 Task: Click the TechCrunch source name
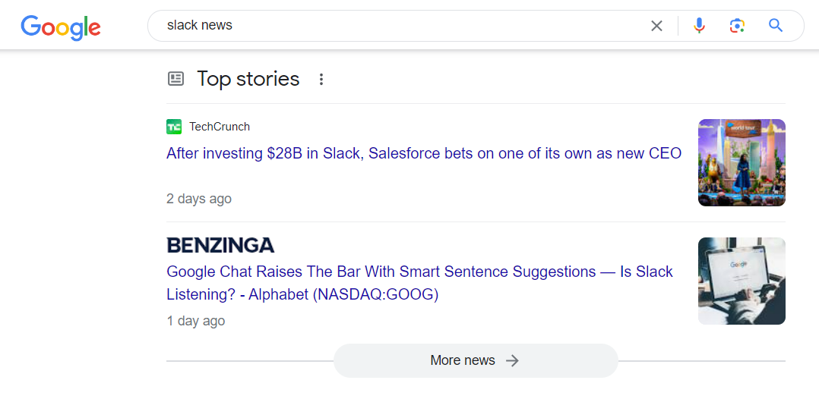pos(220,127)
